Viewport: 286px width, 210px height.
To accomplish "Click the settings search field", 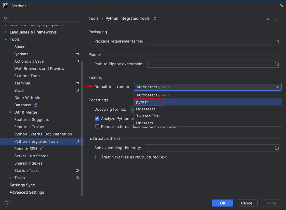I will tap(44, 18).
